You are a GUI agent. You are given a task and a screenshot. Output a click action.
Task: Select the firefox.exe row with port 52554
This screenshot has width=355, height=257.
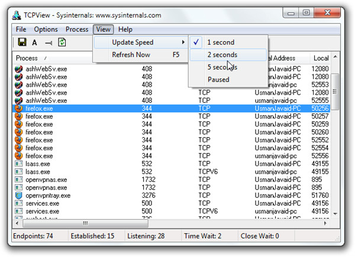172,148
